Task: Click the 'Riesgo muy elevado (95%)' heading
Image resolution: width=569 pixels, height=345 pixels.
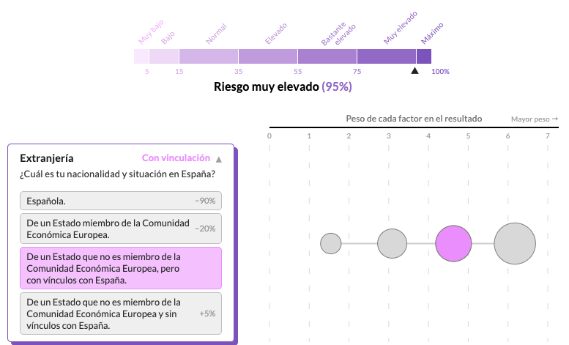Action: 283,86
